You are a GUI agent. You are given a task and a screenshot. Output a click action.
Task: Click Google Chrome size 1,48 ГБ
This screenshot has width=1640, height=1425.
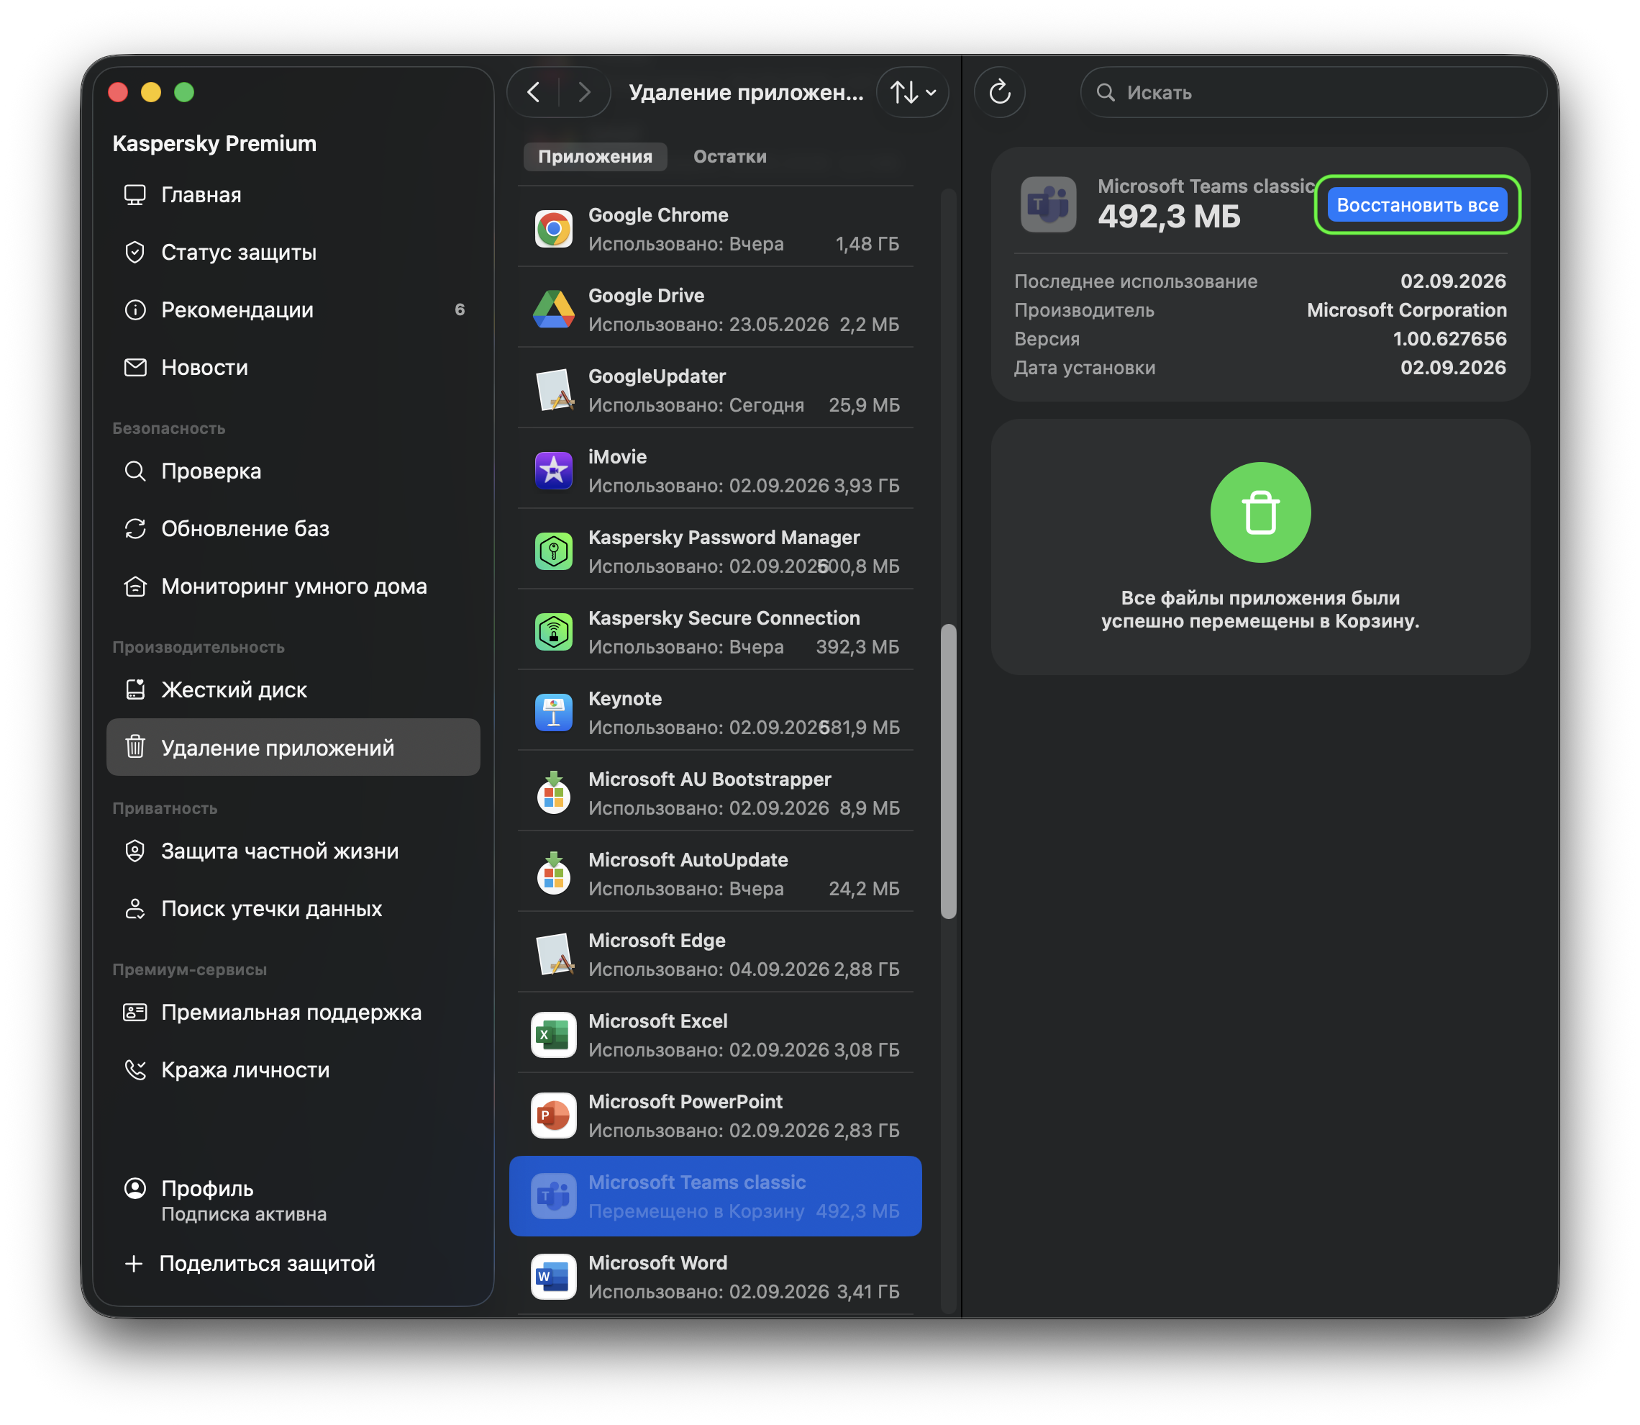pos(867,244)
